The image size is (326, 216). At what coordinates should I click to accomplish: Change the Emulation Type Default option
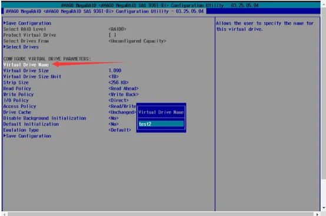click(x=120, y=130)
